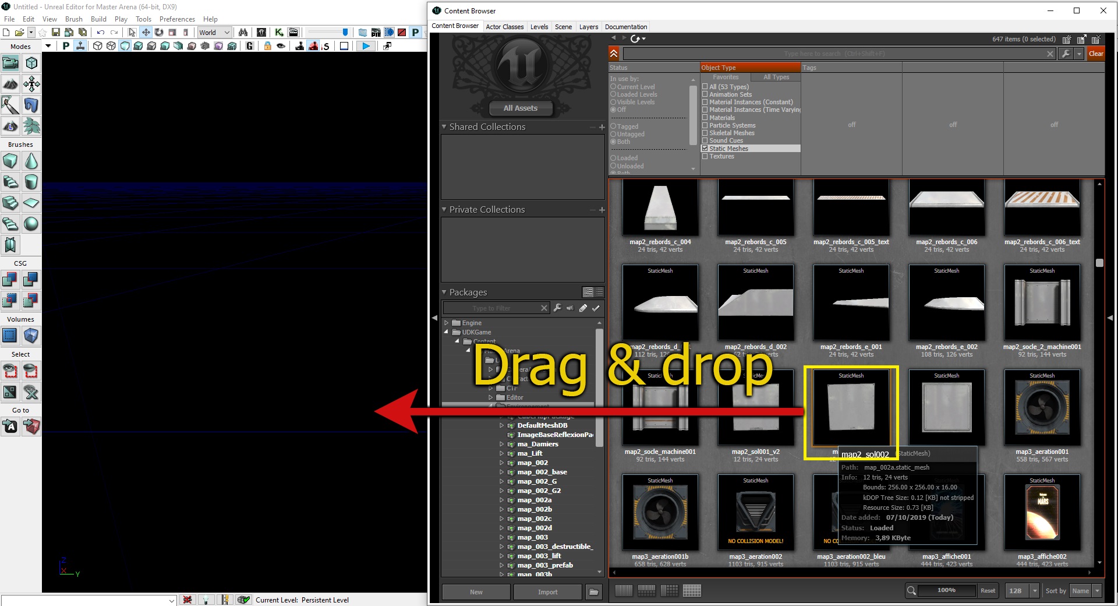Go to Actor in the Go to section
The height and width of the screenshot is (606, 1118).
(10, 427)
